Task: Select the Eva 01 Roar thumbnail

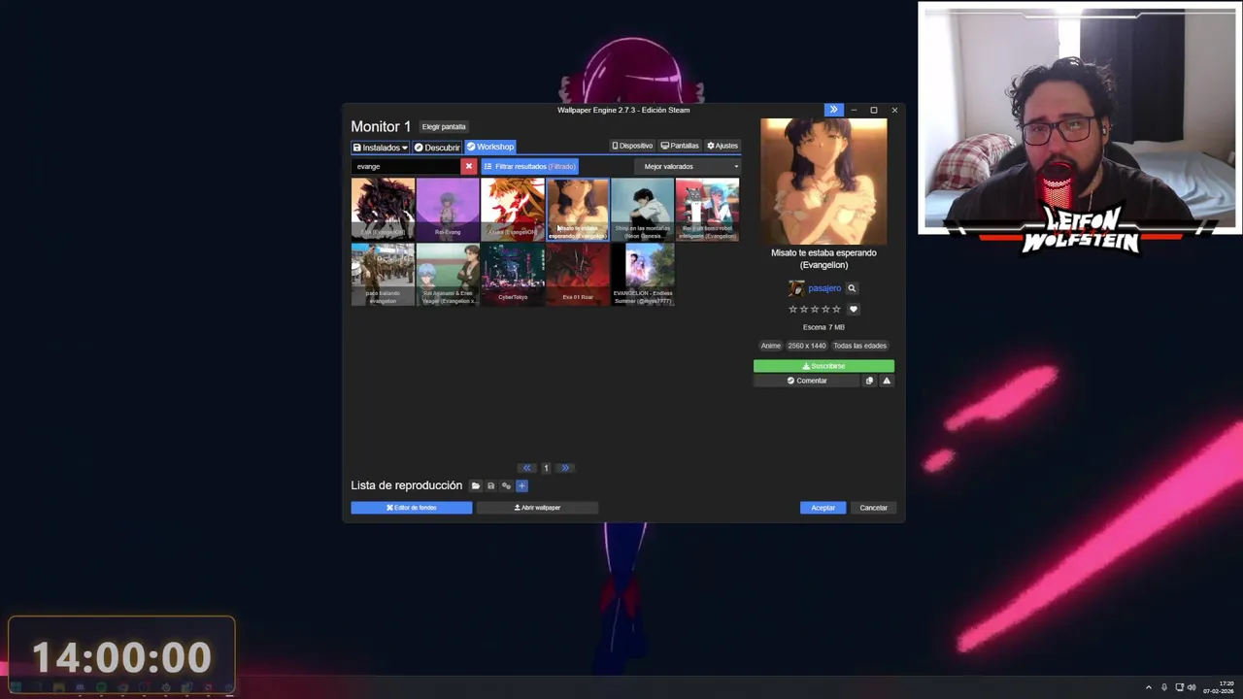Action: (578, 274)
